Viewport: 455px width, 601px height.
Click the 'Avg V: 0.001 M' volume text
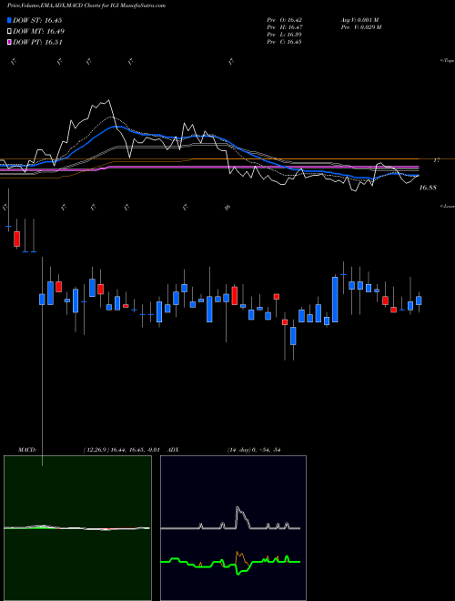pos(359,20)
